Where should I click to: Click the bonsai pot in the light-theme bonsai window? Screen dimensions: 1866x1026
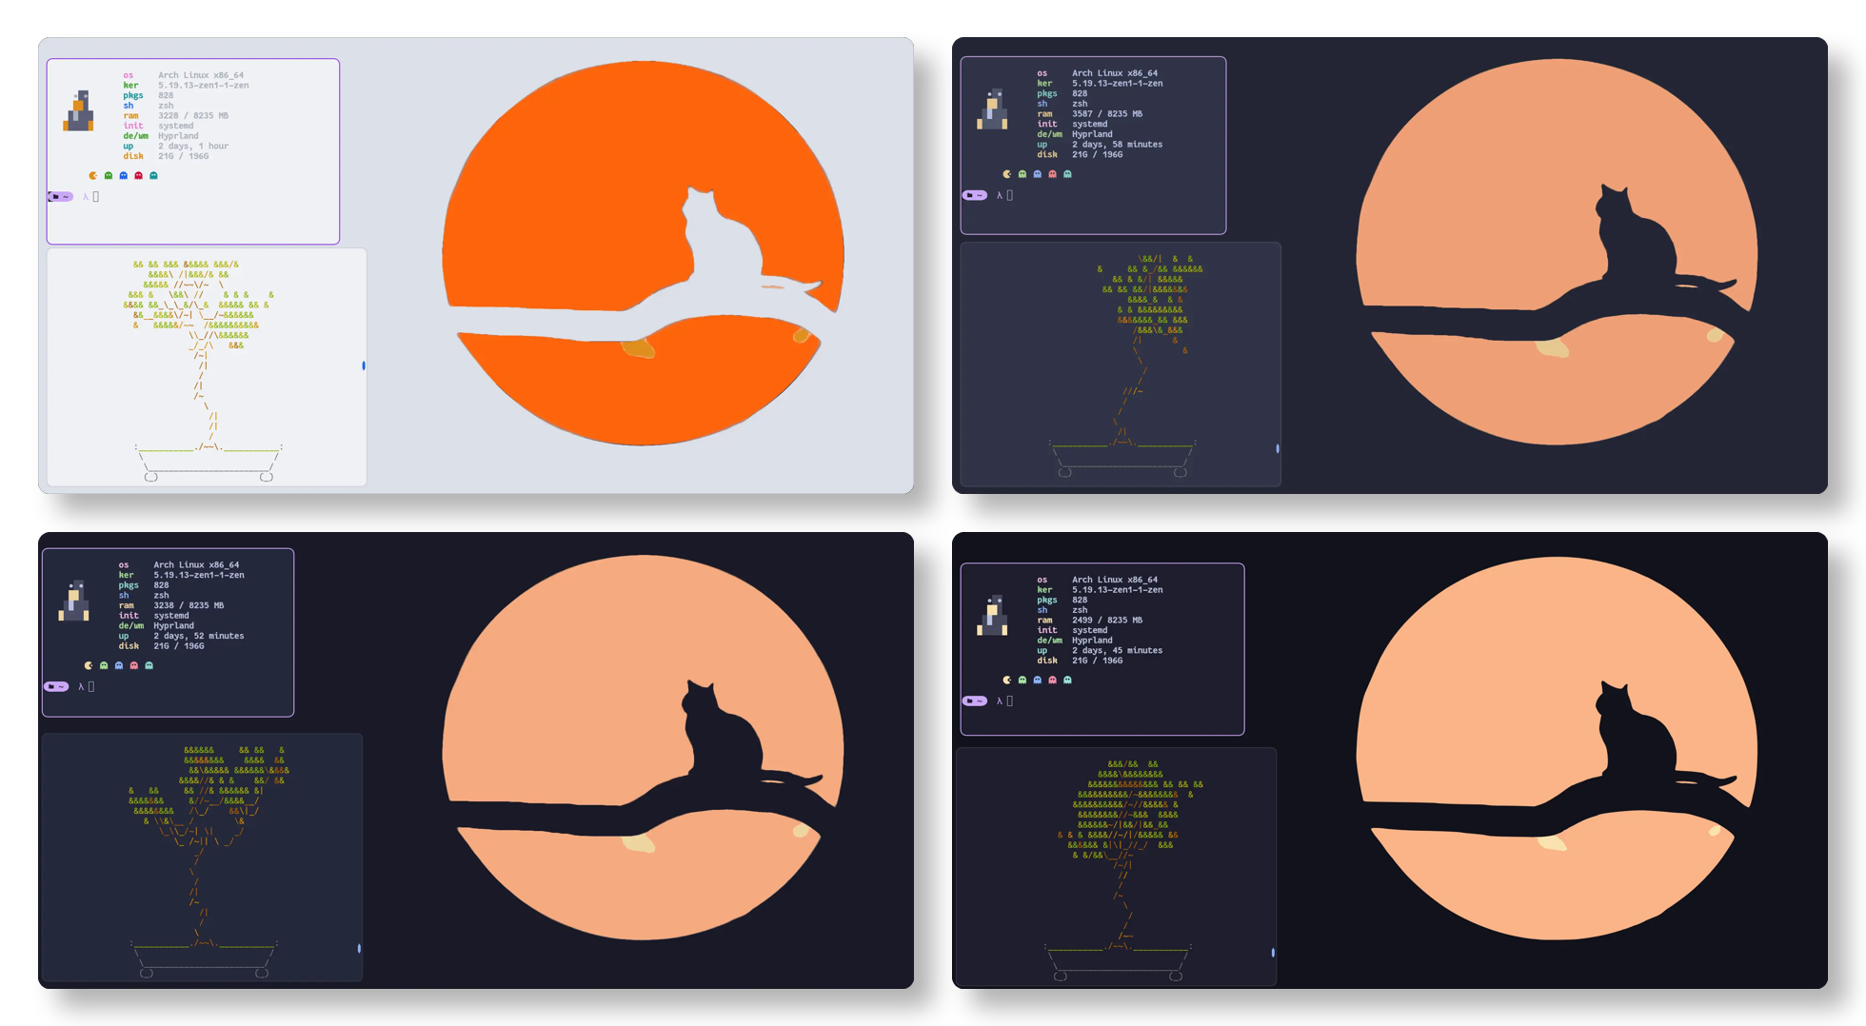(208, 461)
